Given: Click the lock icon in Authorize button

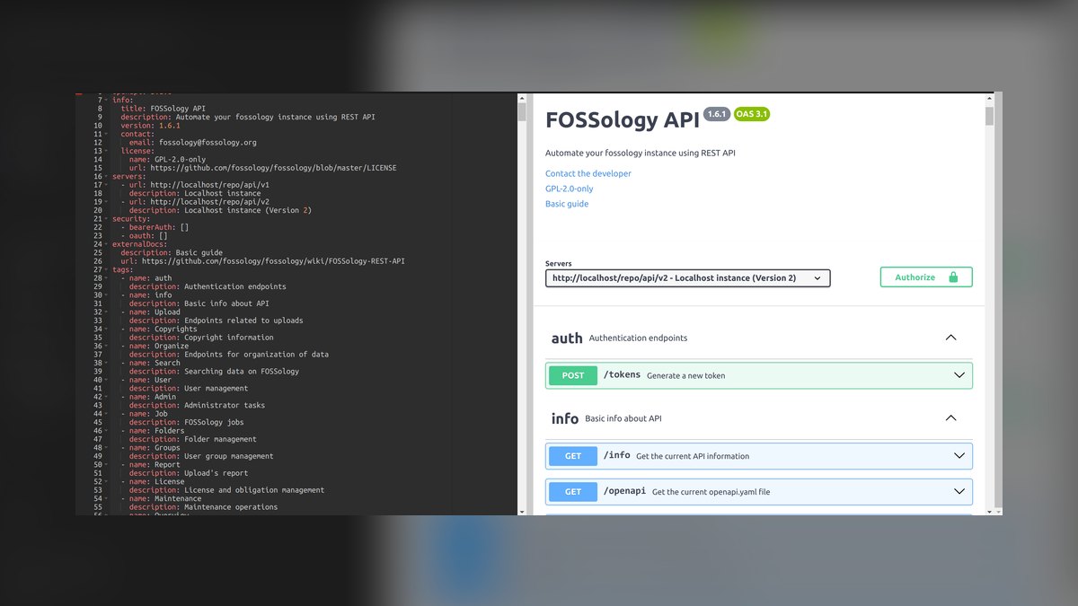Looking at the screenshot, I should (x=953, y=277).
